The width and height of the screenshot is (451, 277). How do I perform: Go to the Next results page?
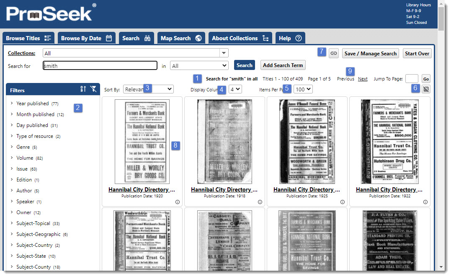(x=363, y=79)
